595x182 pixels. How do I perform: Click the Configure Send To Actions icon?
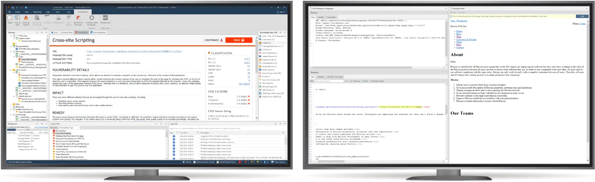click(x=92, y=19)
